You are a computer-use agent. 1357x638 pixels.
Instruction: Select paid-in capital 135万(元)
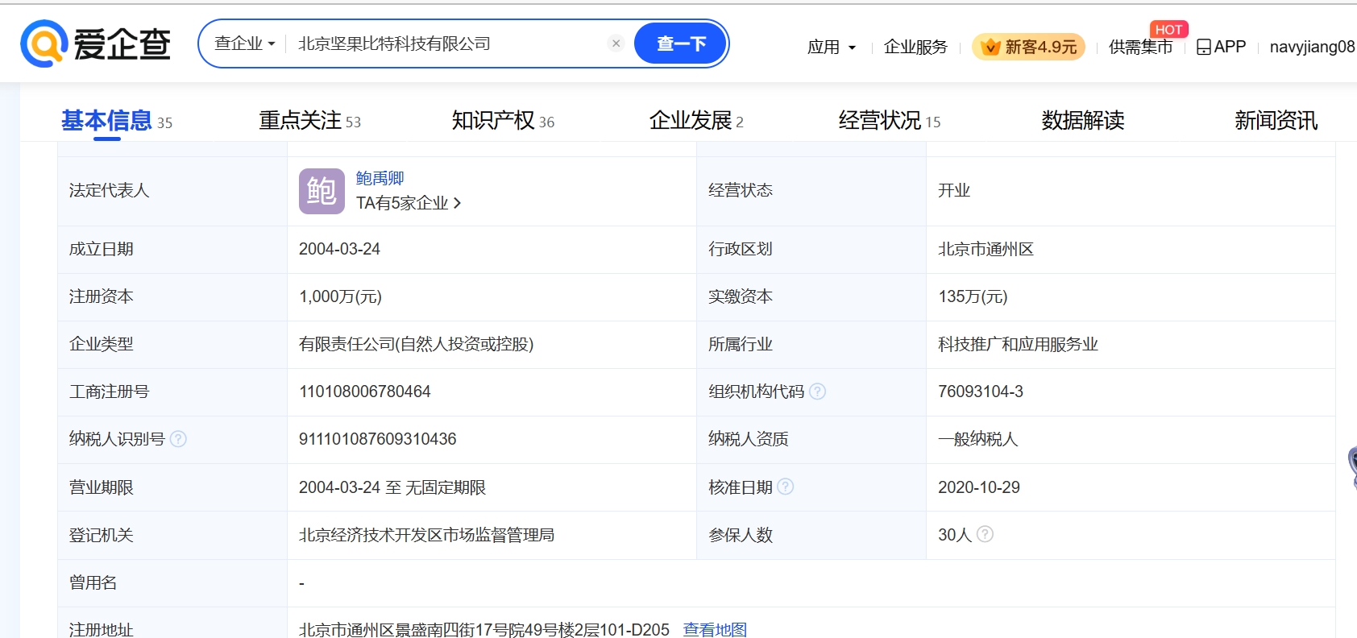click(x=973, y=296)
